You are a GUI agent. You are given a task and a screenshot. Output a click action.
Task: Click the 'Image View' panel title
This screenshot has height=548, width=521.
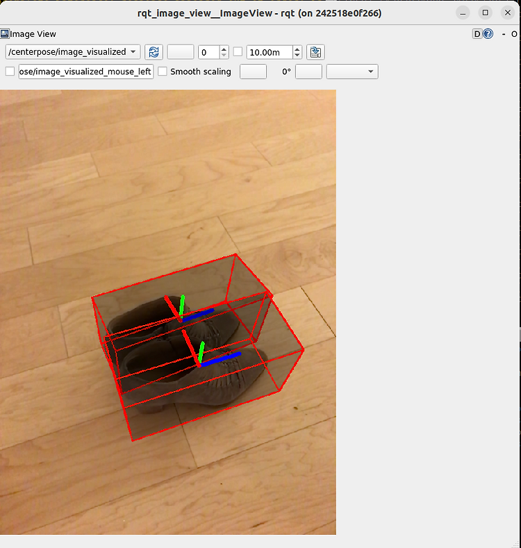coord(33,34)
